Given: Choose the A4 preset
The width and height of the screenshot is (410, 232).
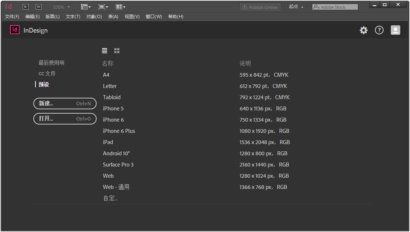Looking at the screenshot, I should [106, 75].
